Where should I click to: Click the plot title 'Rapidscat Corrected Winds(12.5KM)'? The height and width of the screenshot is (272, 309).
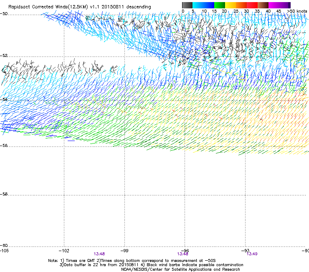(48, 7)
